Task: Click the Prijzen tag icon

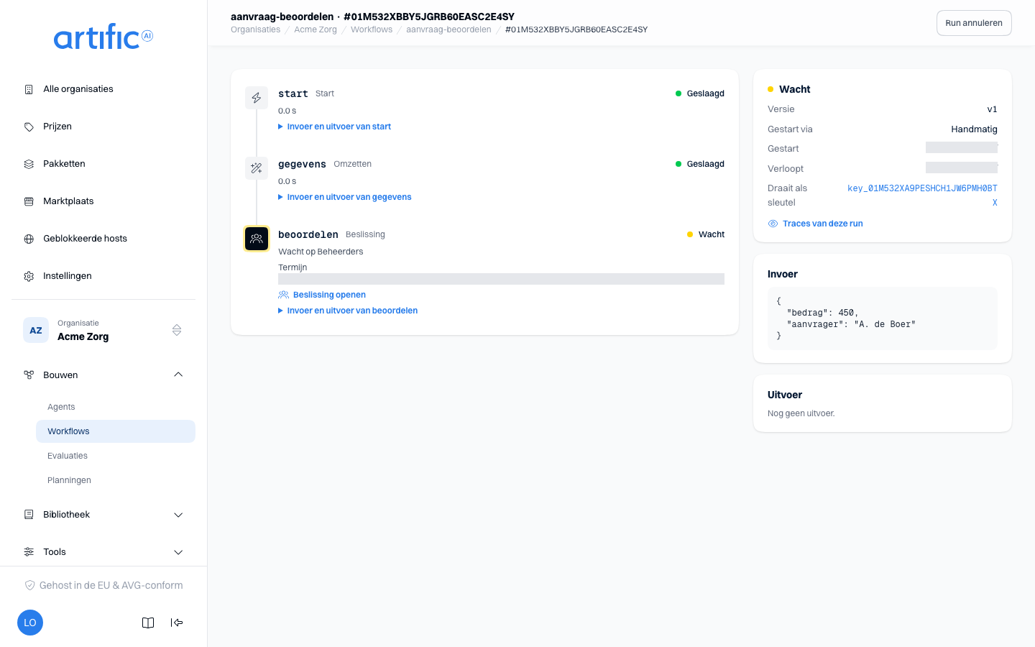Action: click(x=29, y=127)
